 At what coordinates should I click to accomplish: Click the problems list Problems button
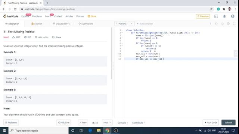11,122
